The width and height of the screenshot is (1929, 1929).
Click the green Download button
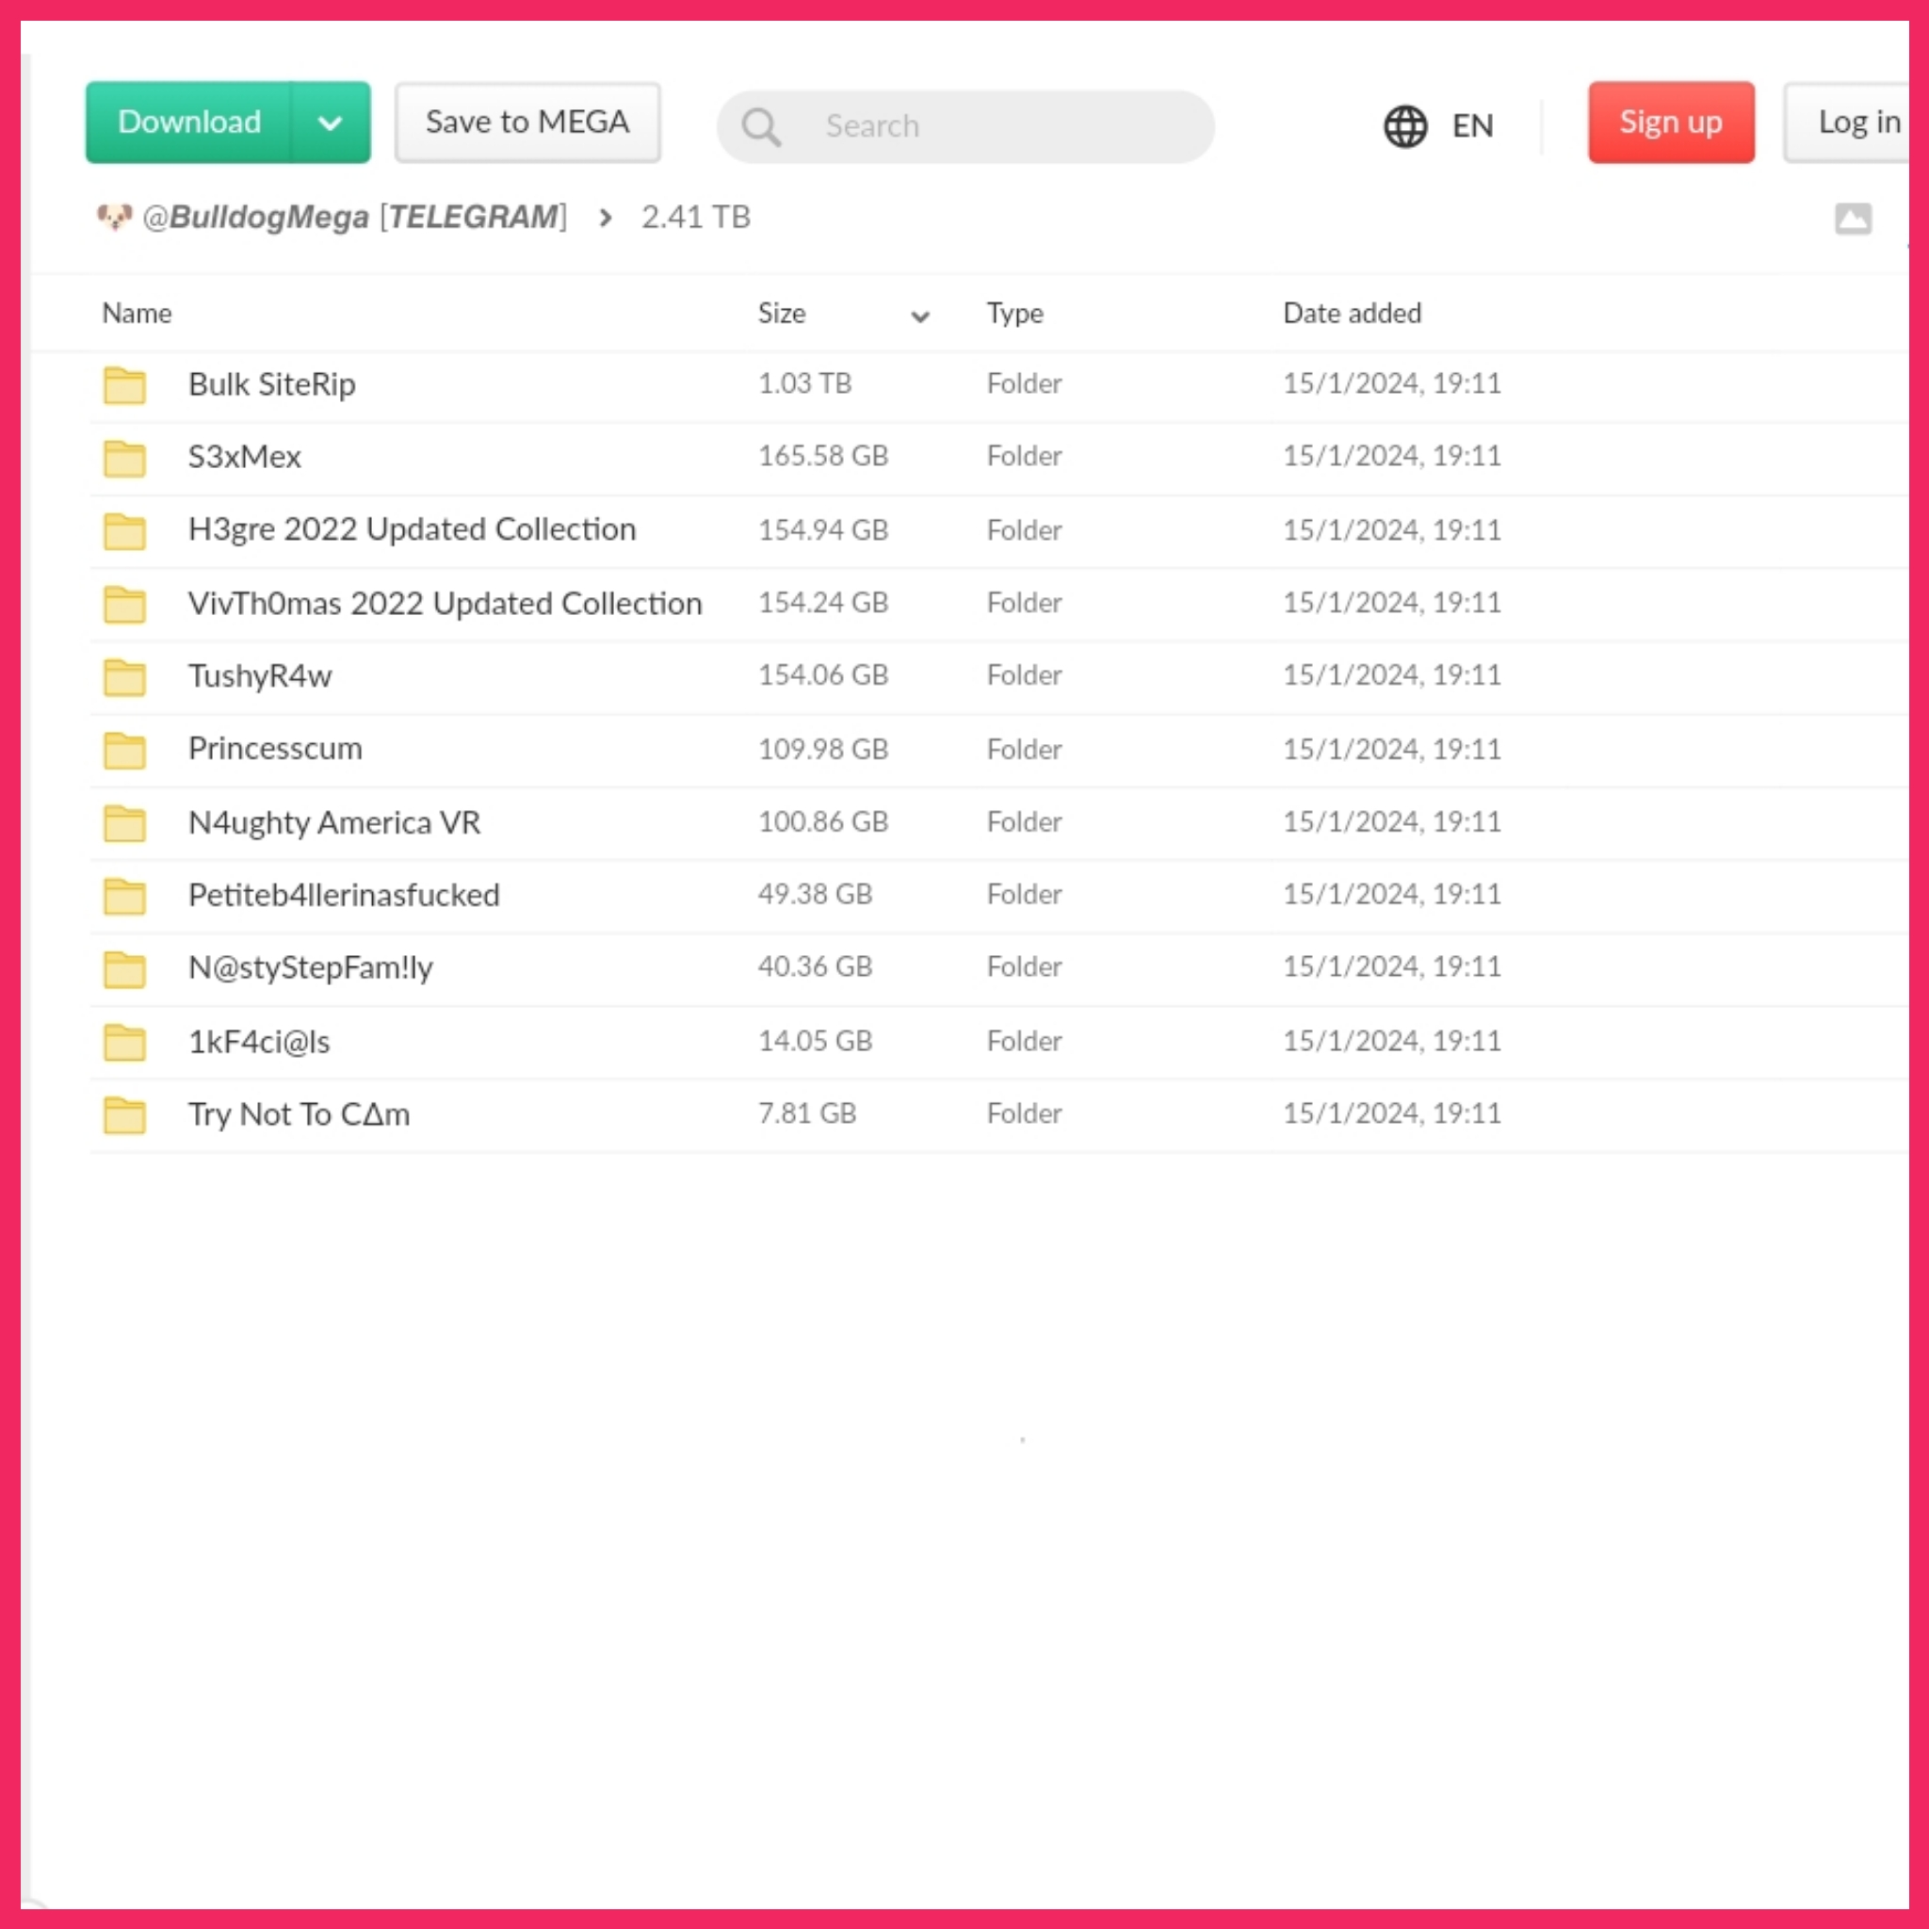pyautogui.click(x=188, y=122)
